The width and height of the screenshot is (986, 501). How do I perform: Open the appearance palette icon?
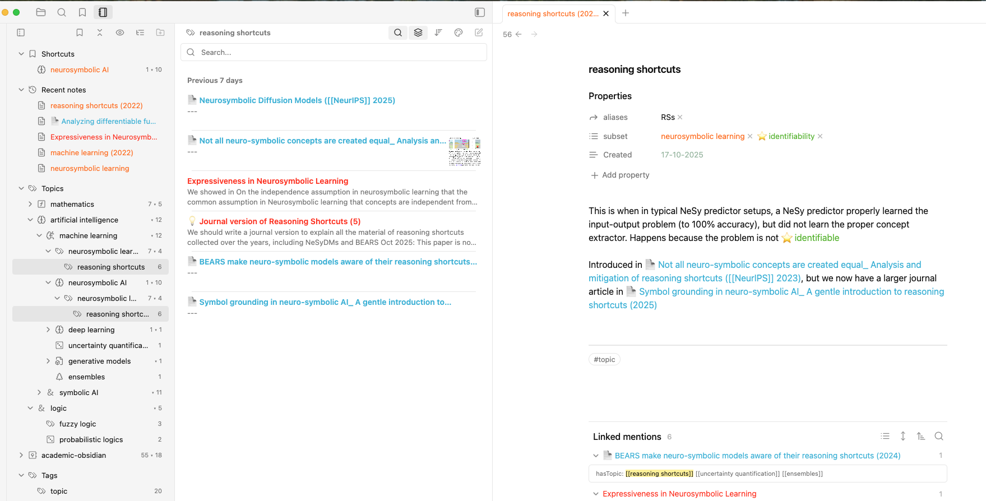coord(459,33)
